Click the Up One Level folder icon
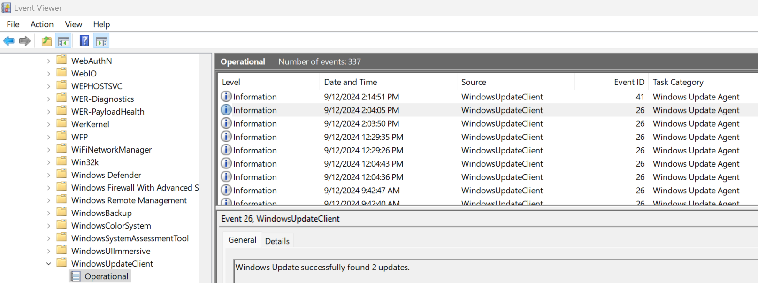Image resolution: width=758 pixels, height=283 pixels. coord(46,41)
